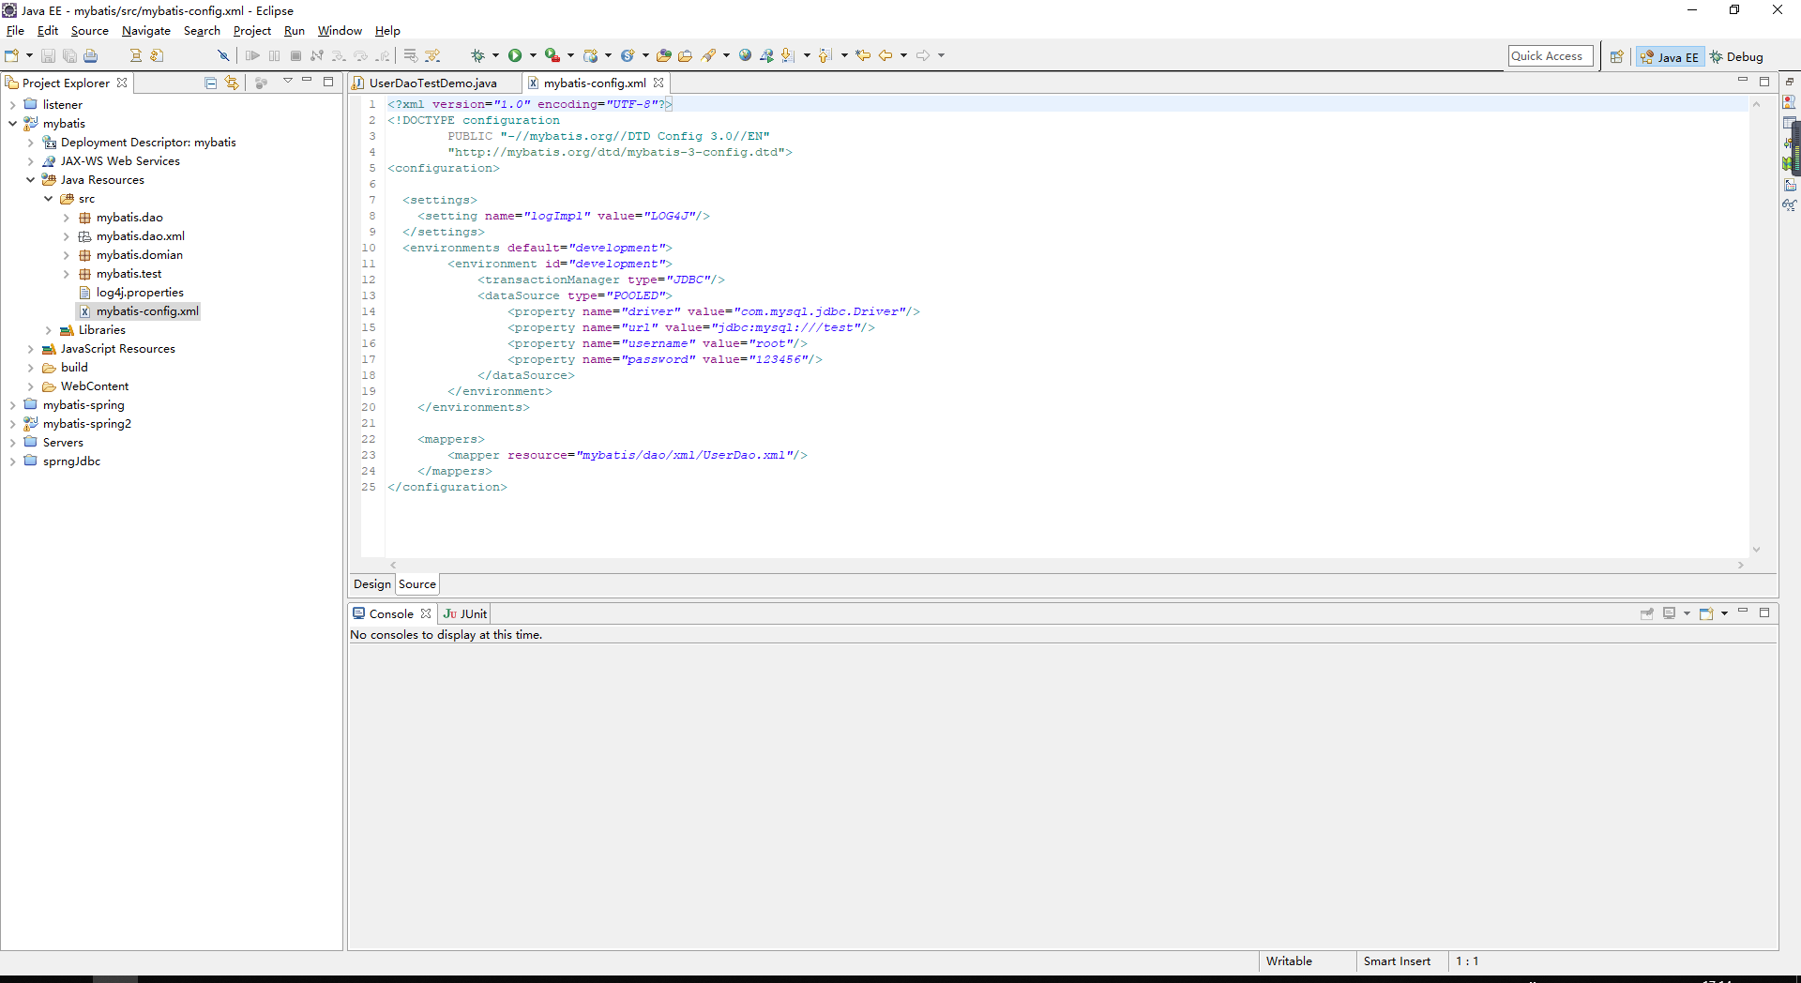Click the green Run button in toolbar
This screenshot has width=1801, height=983.
515,55
